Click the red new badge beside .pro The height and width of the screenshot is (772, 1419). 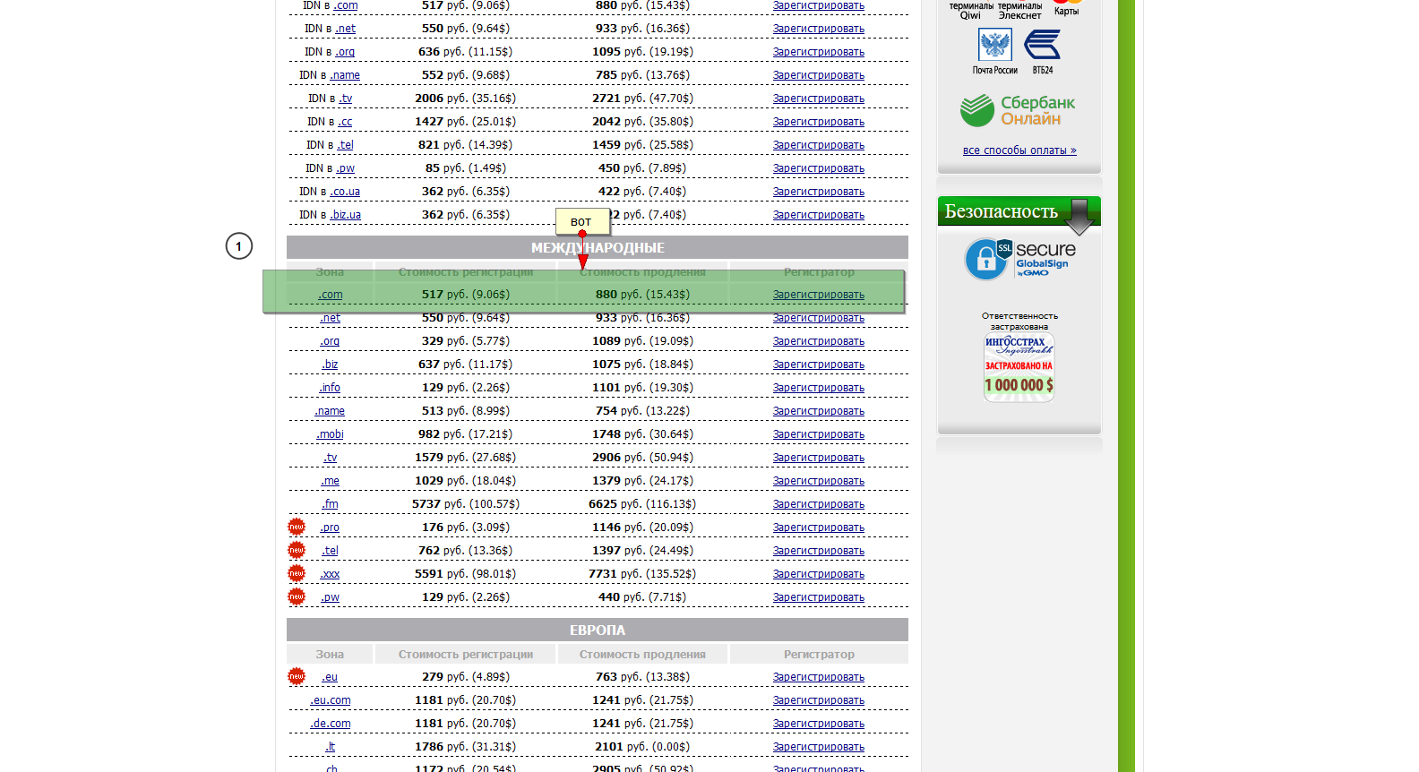297,527
